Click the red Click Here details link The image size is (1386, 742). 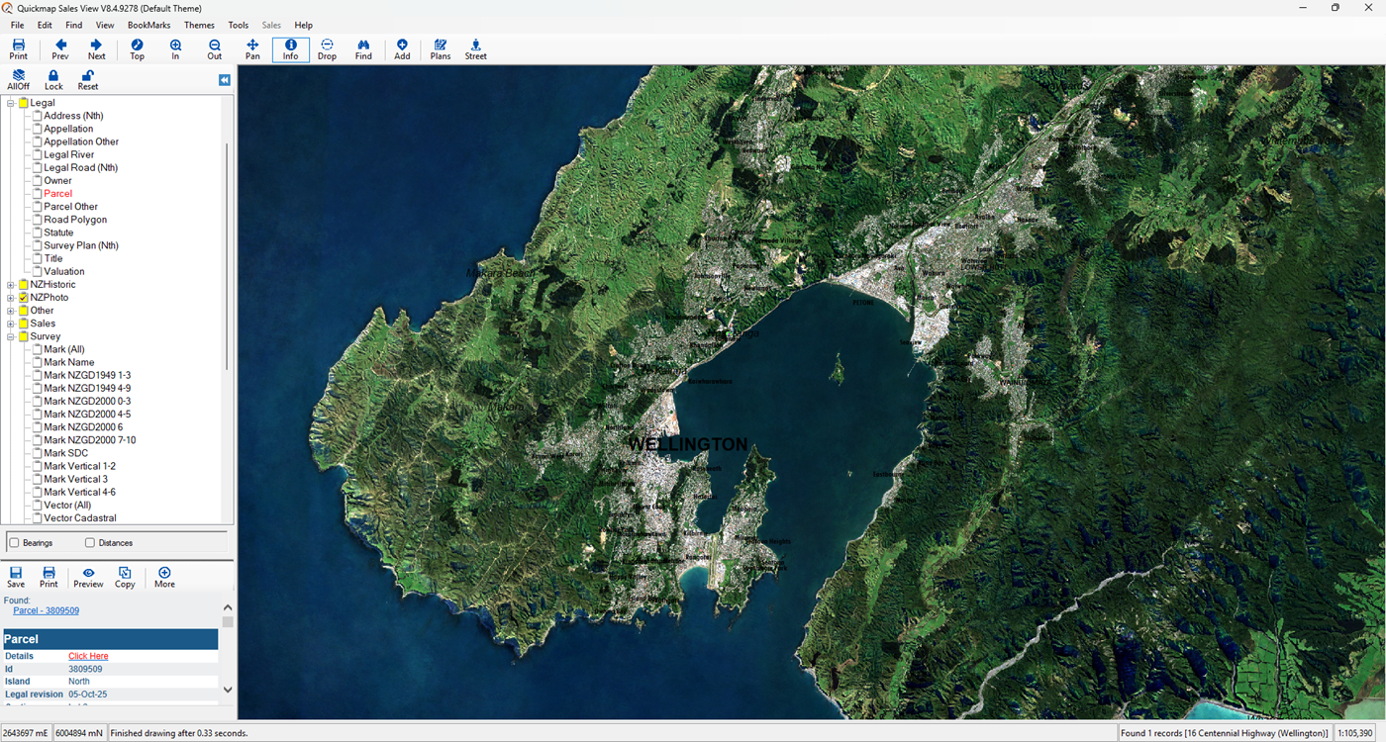click(88, 656)
